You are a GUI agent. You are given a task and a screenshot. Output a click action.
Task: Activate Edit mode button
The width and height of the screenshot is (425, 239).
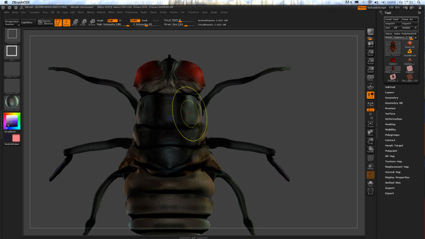[58, 22]
